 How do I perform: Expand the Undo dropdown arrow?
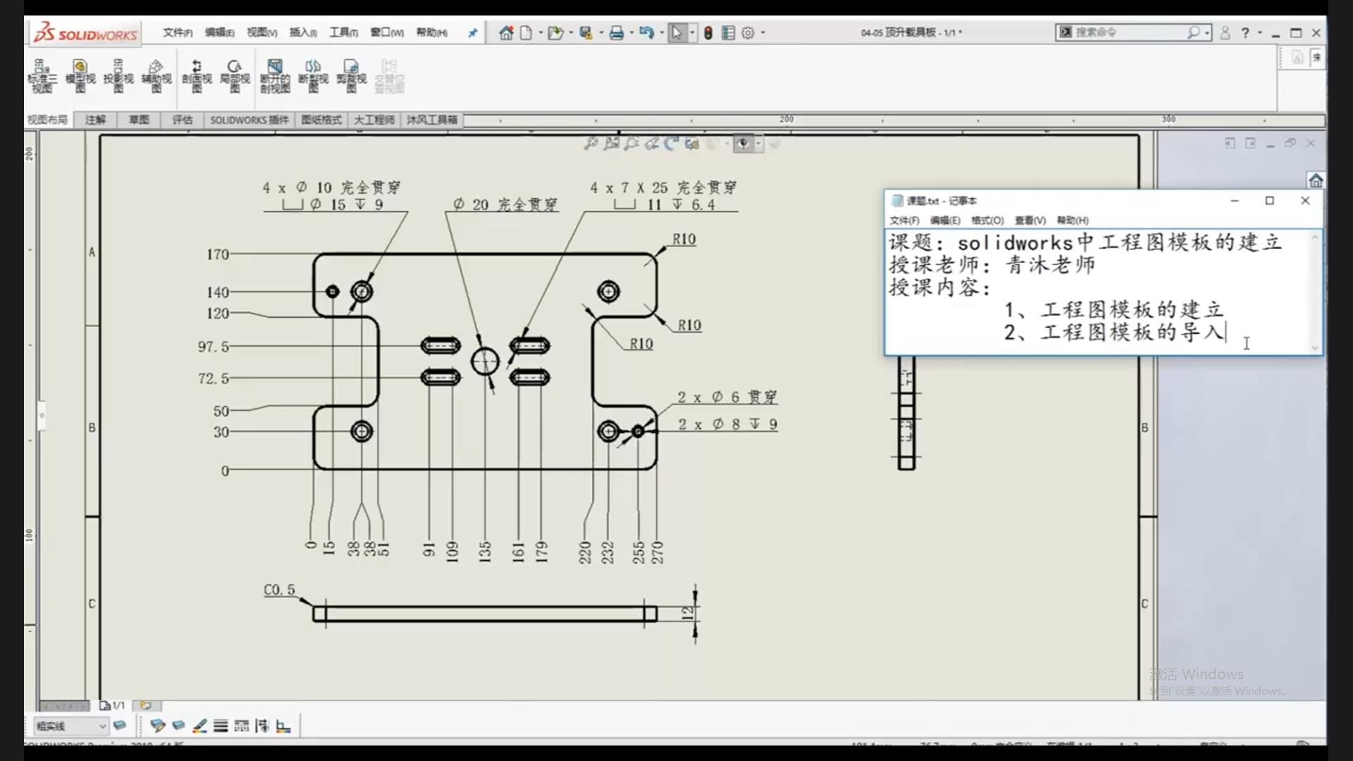coord(662,32)
